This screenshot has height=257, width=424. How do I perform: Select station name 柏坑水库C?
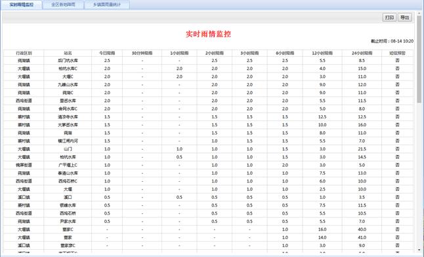[x=68, y=69]
